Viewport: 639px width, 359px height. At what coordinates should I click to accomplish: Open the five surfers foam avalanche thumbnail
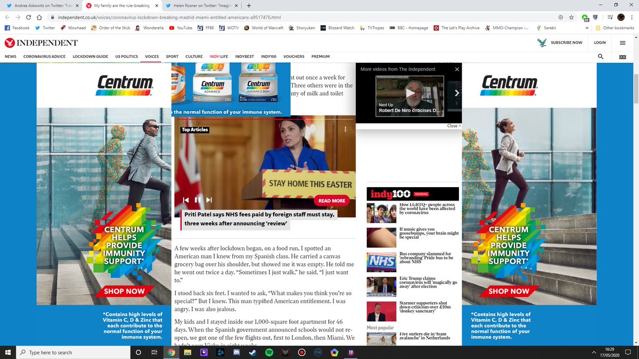[381, 338]
